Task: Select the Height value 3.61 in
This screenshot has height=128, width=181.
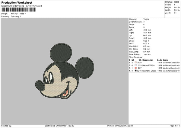Action: [x=176, y=7]
